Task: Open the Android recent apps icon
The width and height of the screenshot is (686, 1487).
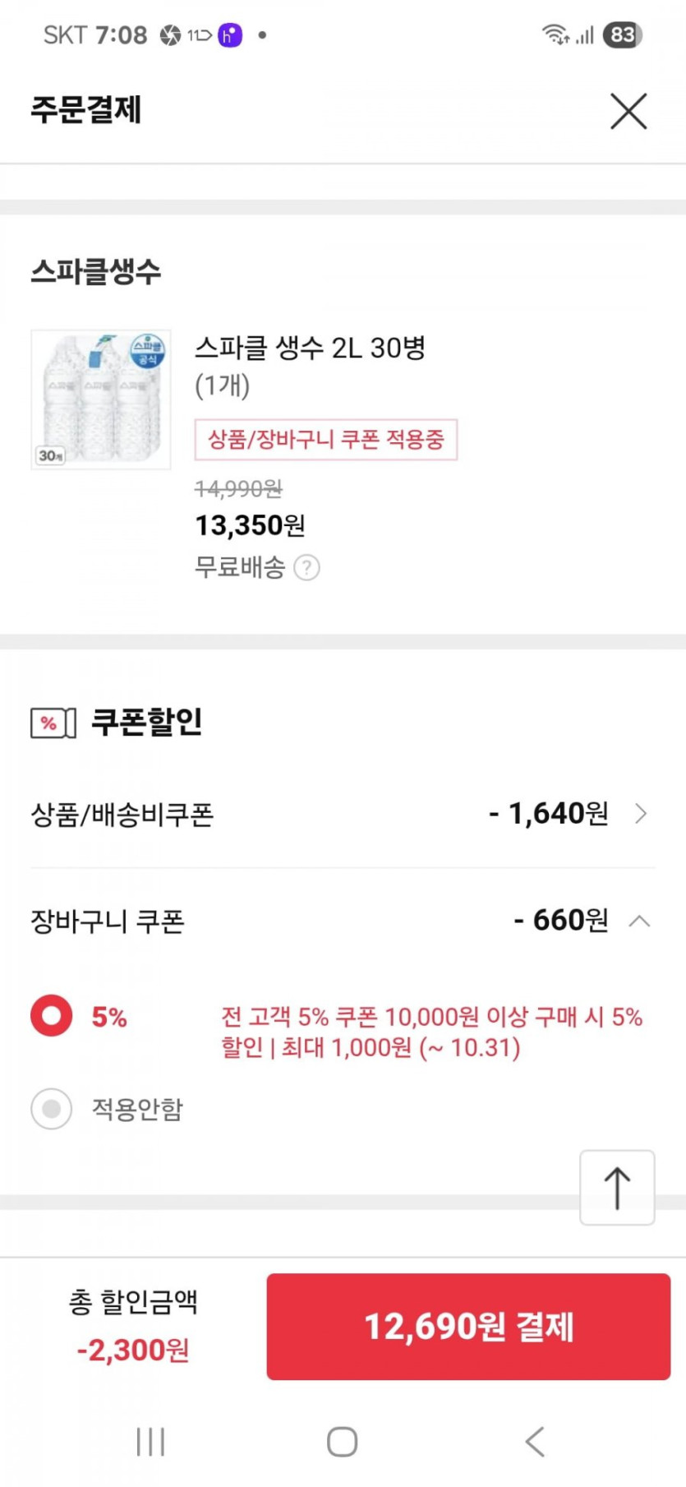Action: tap(150, 1441)
